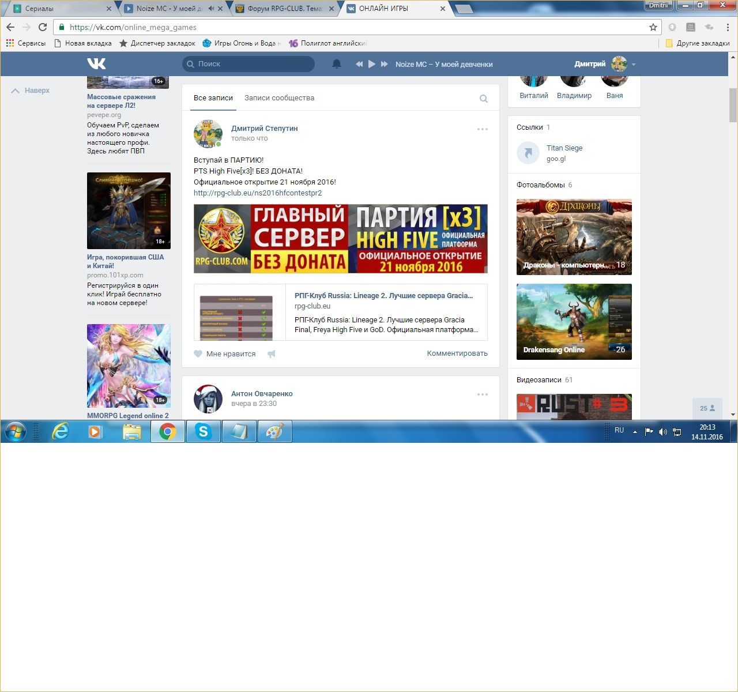738x692 pixels.
Task: Click the Titan Siege link icon
Action: tap(528, 153)
